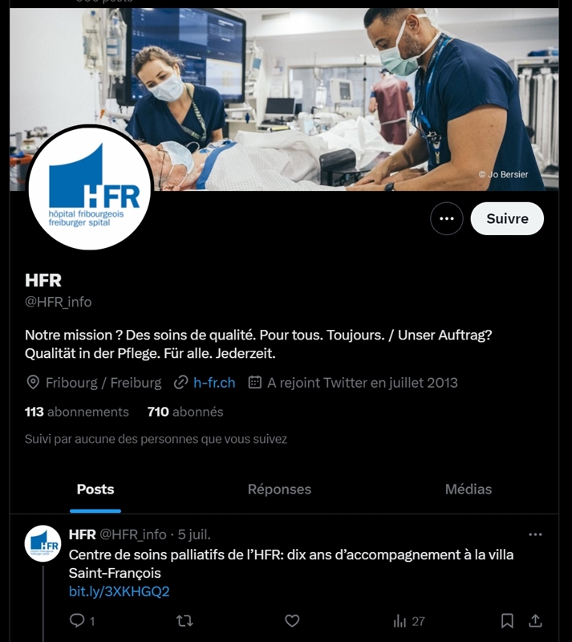This screenshot has width=572, height=642.
Task: Click the @HFR_info handle in the post
Action: (133, 534)
